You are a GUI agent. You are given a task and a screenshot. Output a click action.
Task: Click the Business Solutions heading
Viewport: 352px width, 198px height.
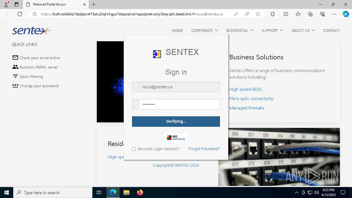[256, 57]
